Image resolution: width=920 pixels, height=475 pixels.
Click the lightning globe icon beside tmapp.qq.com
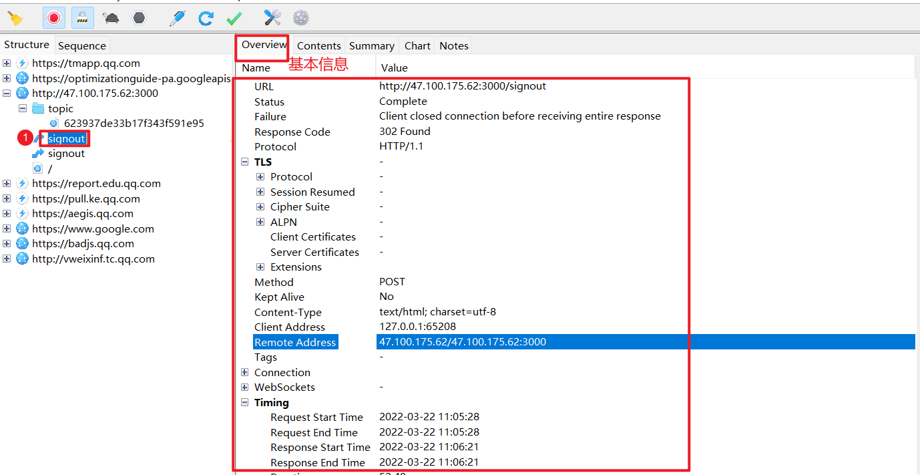[x=22, y=63]
